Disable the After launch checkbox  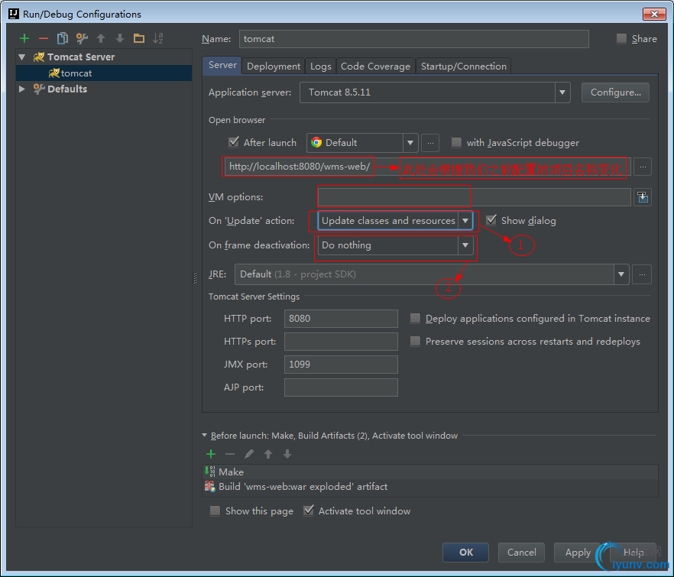234,142
